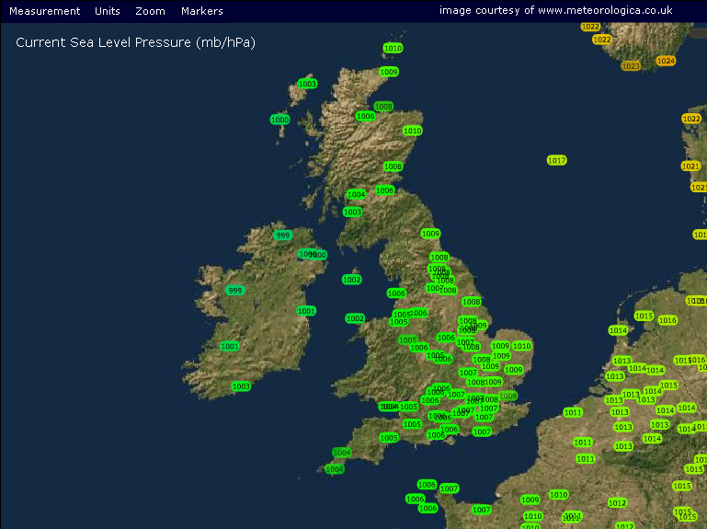Click the 1010 marker on the Shetland Islands
The height and width of the screenshot is (529, 707).
click(393, 48)
